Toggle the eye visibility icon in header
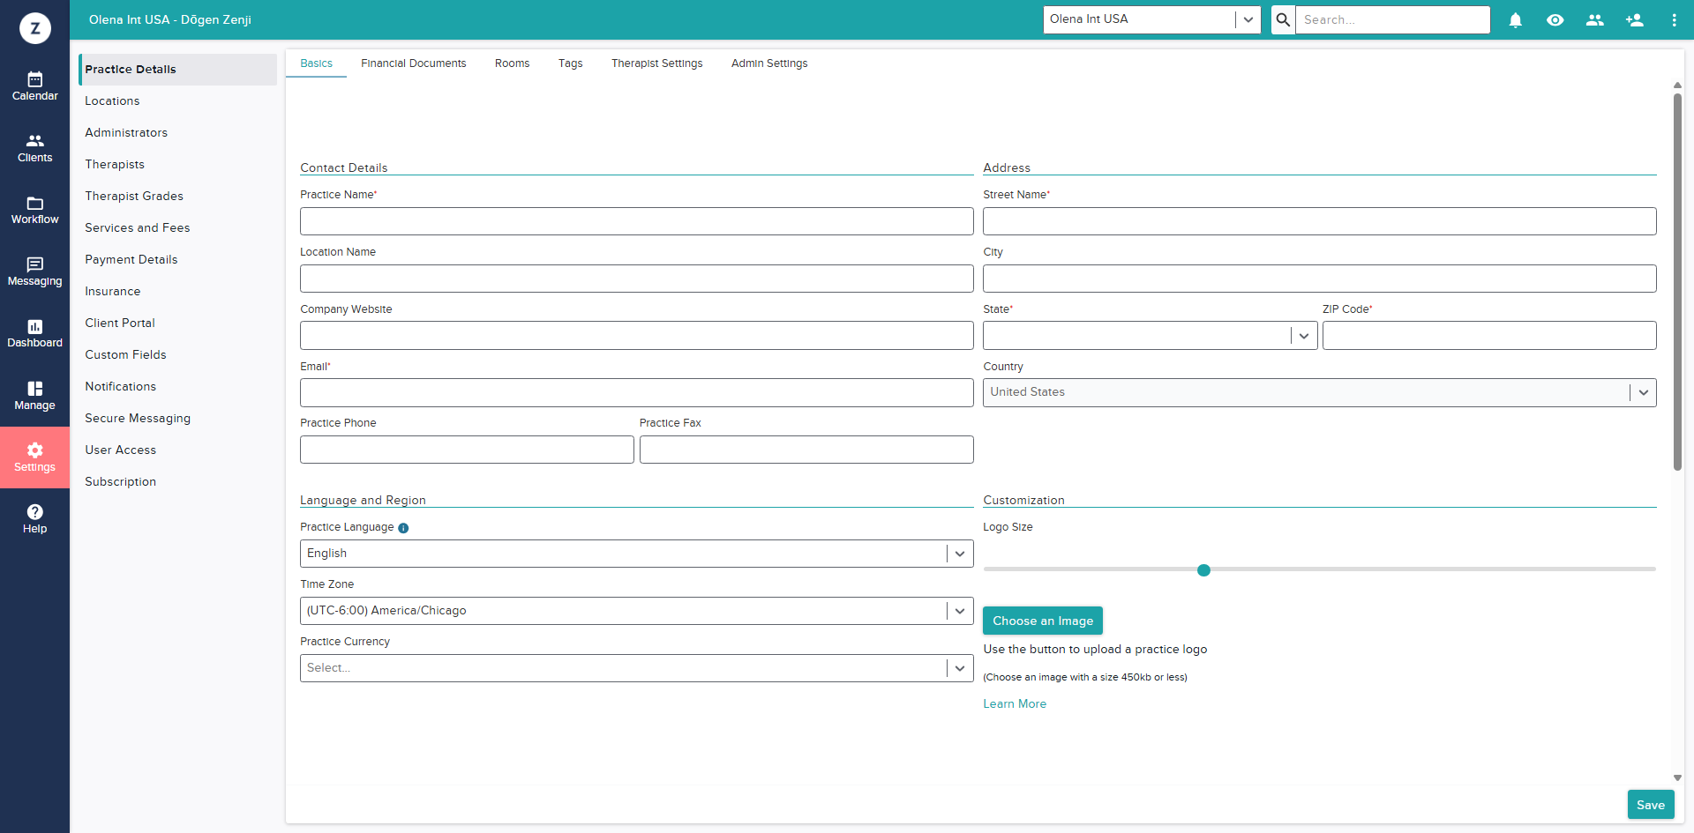Image resolution: width=1694 pixels, height=833 pixels. [x=1555, y=19]
